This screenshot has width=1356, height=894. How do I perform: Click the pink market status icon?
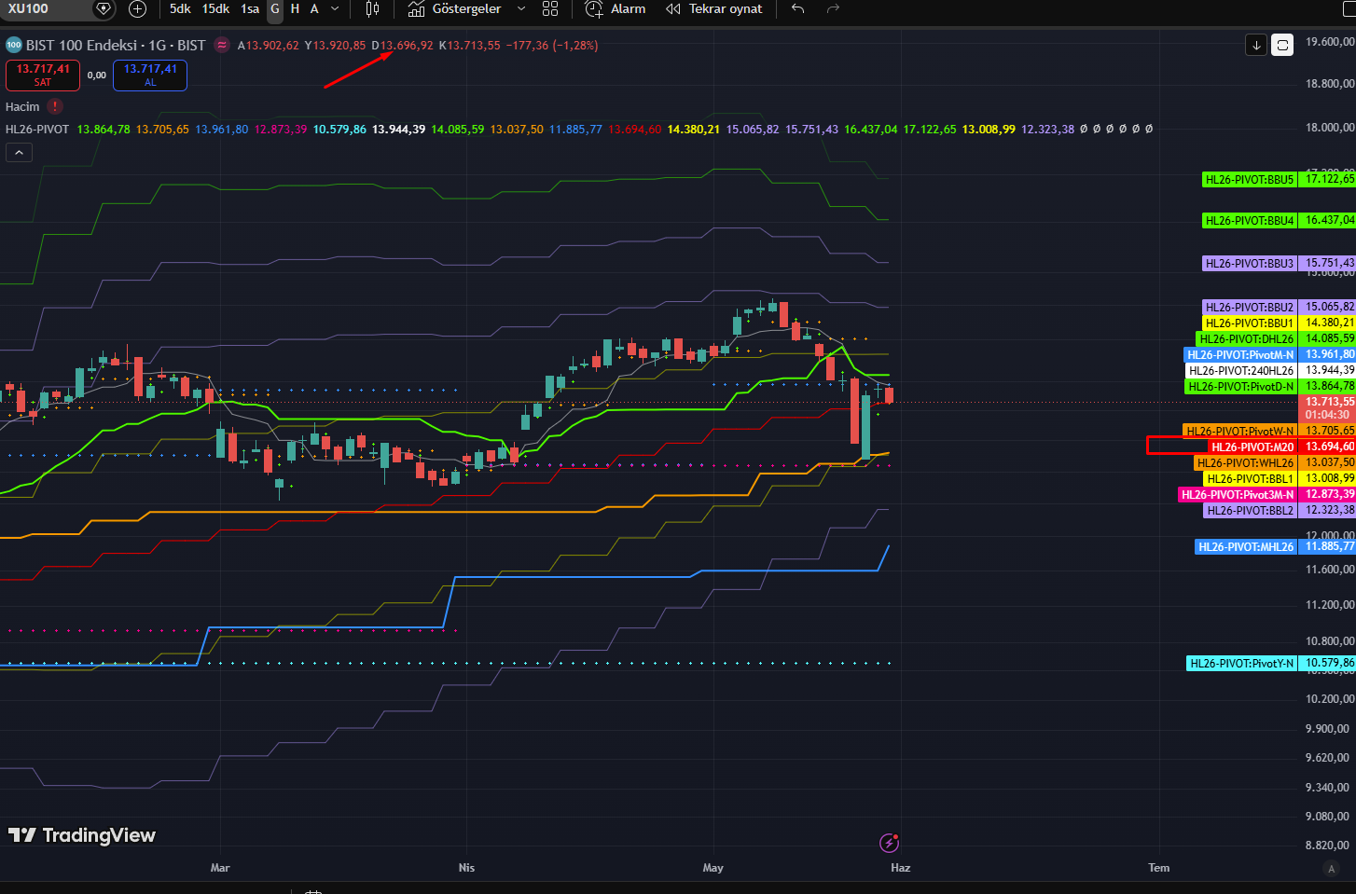[x=222, y=45]
